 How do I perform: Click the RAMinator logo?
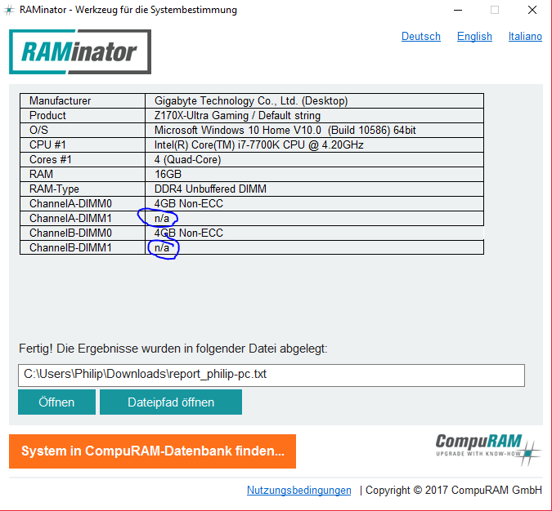coord(80,51)
